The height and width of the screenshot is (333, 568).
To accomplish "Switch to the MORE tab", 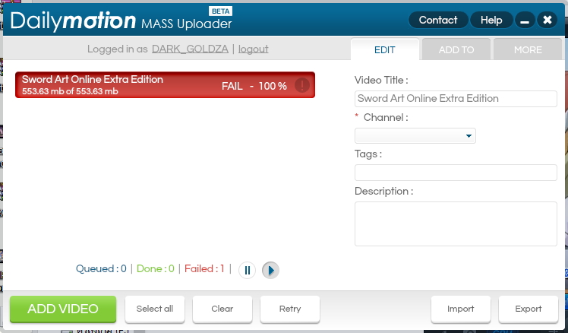I will [x=528, y=49].
